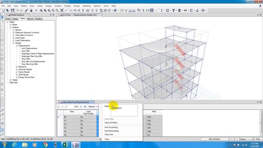Switch to the Detailing tab
This screenshot has height=148, width=263.
click(x=38, y=18)
